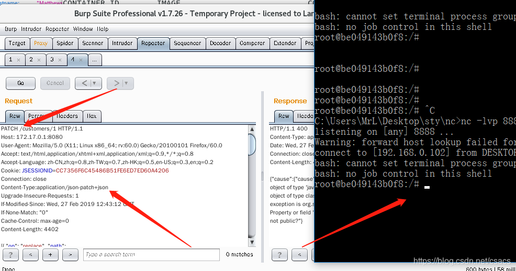This screenshot has width=516, height=271.
Task: Click the "Connection: close" request line
Action: [x=24, y=179]
